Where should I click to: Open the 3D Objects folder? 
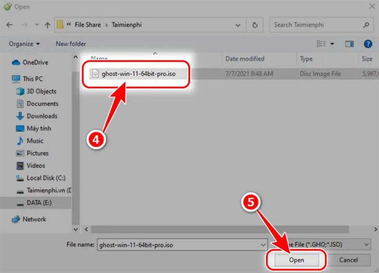[41, 91]
